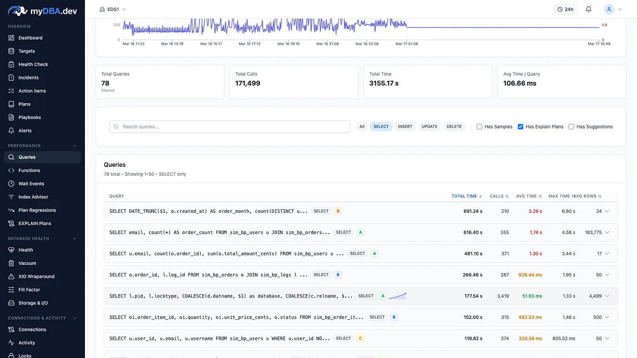This screenshot has width=637, height=358.
Task: Click the Total Calls 171,499 card
Action: pos(294,82)
